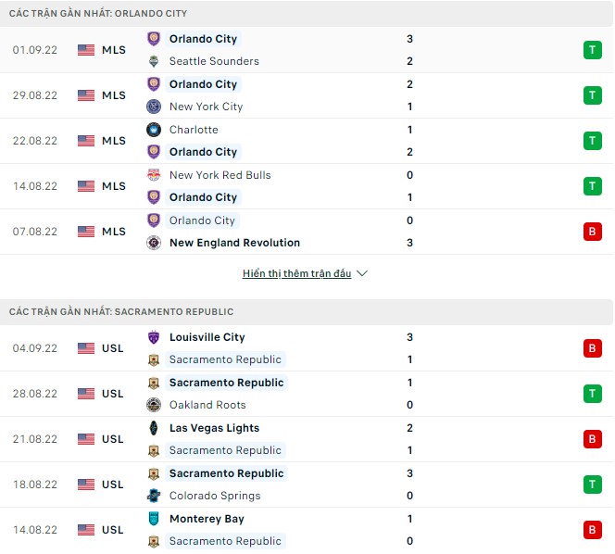Open the 28.08.22 Sacramento Republic match row
Image resolution: width=615 pixels, height=554 pixels.
[x=306, y=394]
